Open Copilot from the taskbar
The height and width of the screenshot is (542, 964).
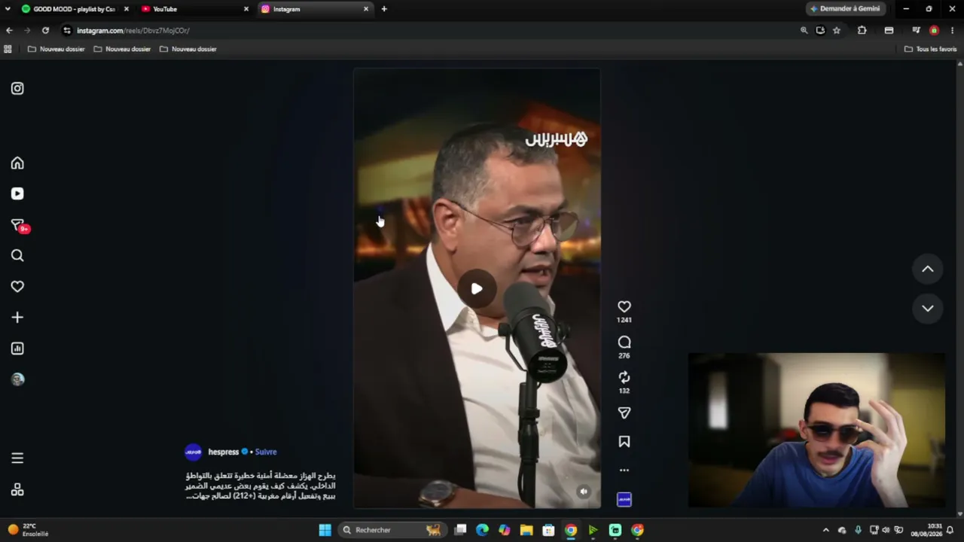(505, 530)
